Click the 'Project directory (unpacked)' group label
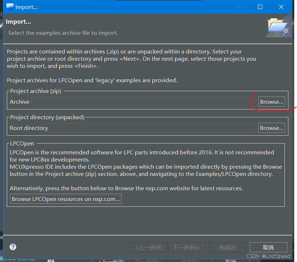This screenshot has width=297, height=262. click(x=47, y=117)
